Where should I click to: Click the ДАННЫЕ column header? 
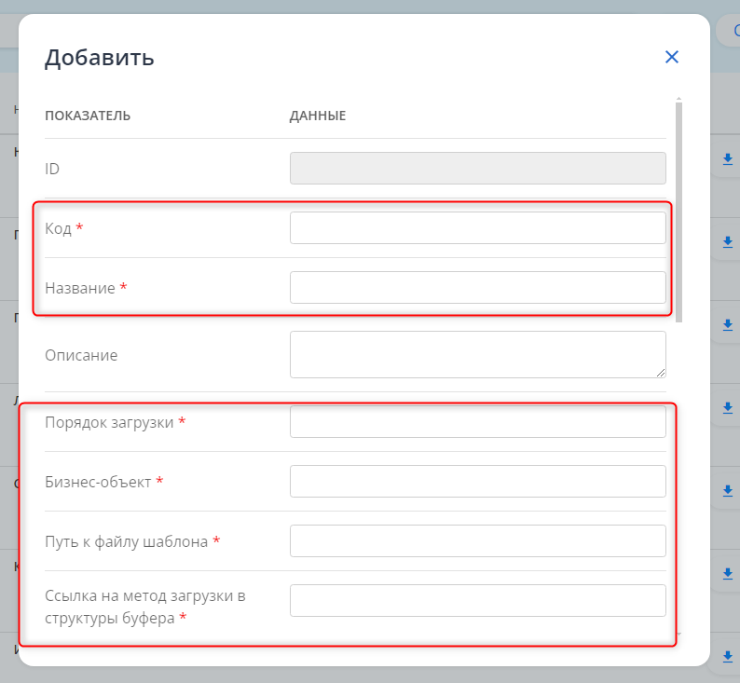(x=318, y=116)
